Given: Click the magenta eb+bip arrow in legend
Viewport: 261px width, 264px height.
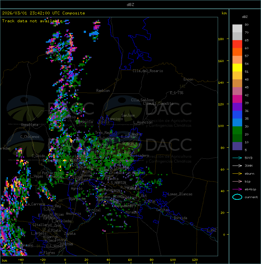Looking at the screenshot, I should (237, 189).
